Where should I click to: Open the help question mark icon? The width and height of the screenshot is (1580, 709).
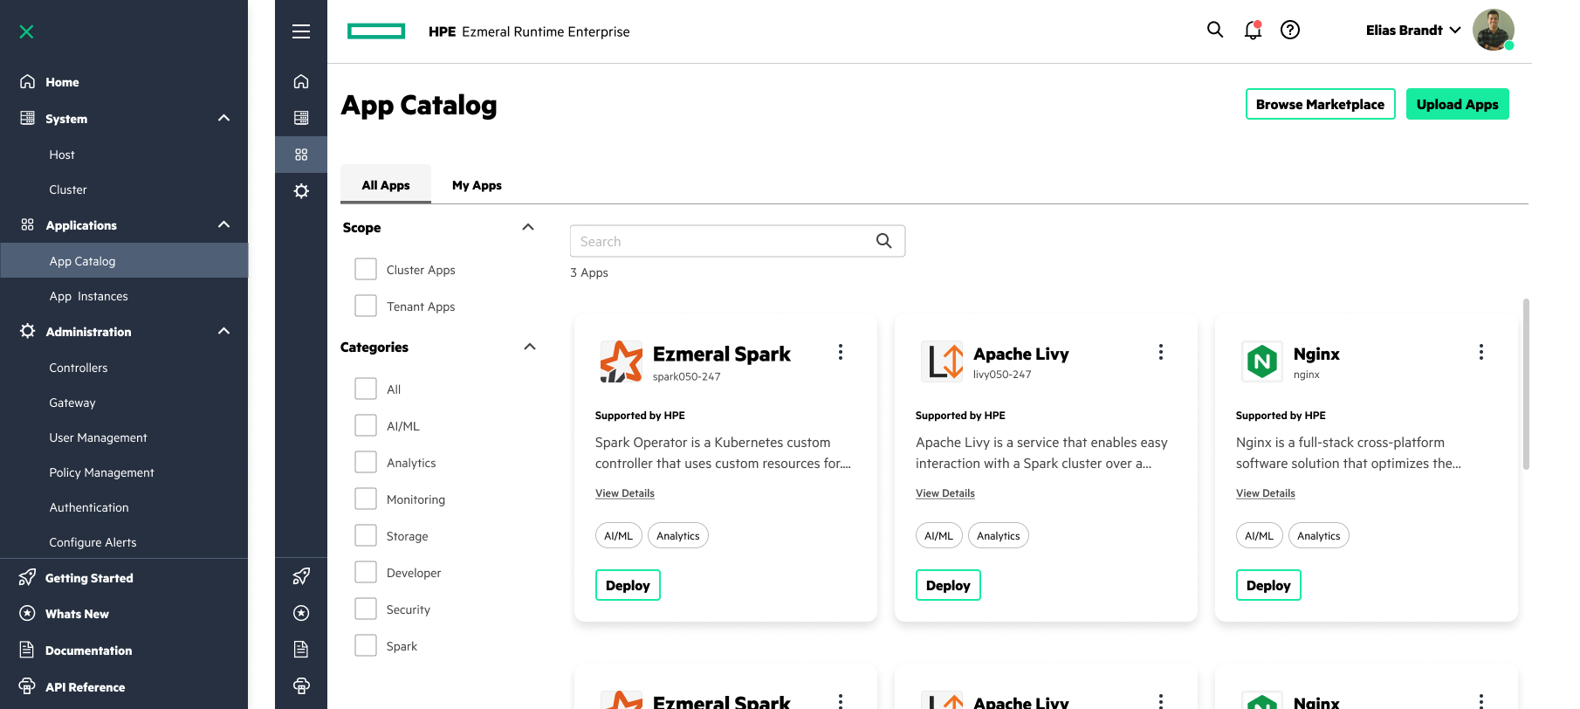tap(1290, 30)
